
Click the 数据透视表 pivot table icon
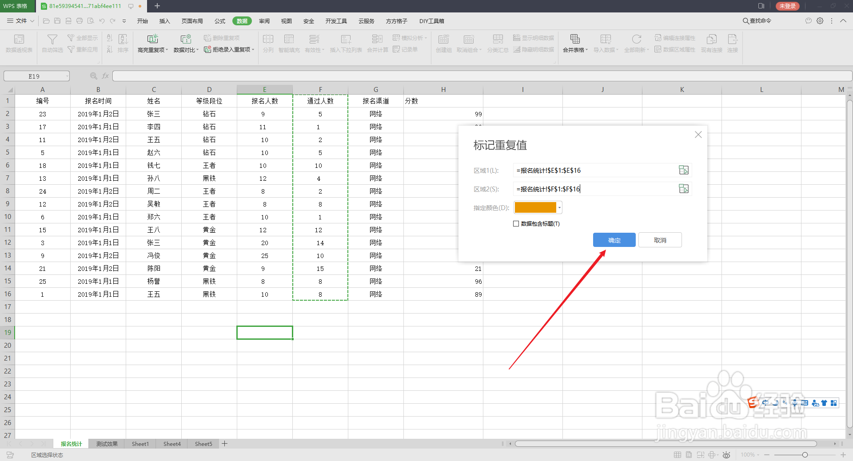(19, 39)
